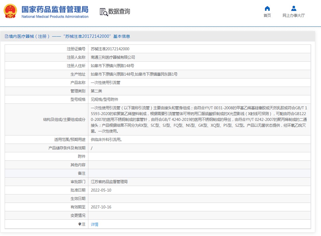Click the 批准日期 row label

pyautogui.click(x=78, y=190)
